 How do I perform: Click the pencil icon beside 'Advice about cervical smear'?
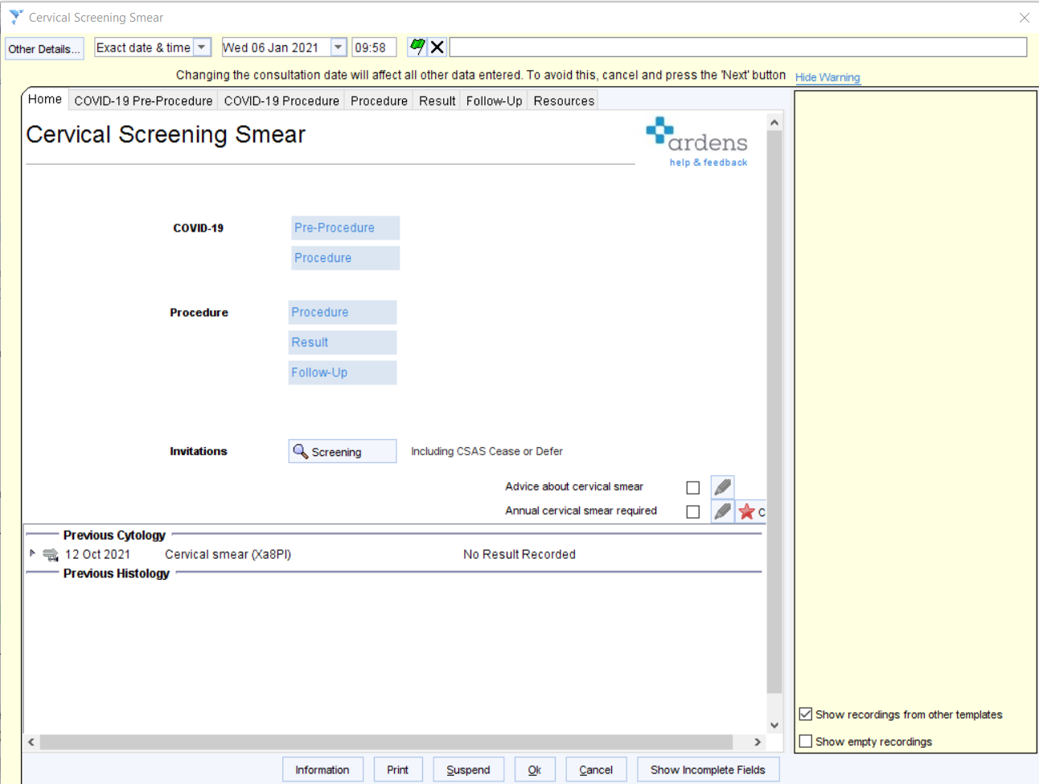[x=721, y=486]
